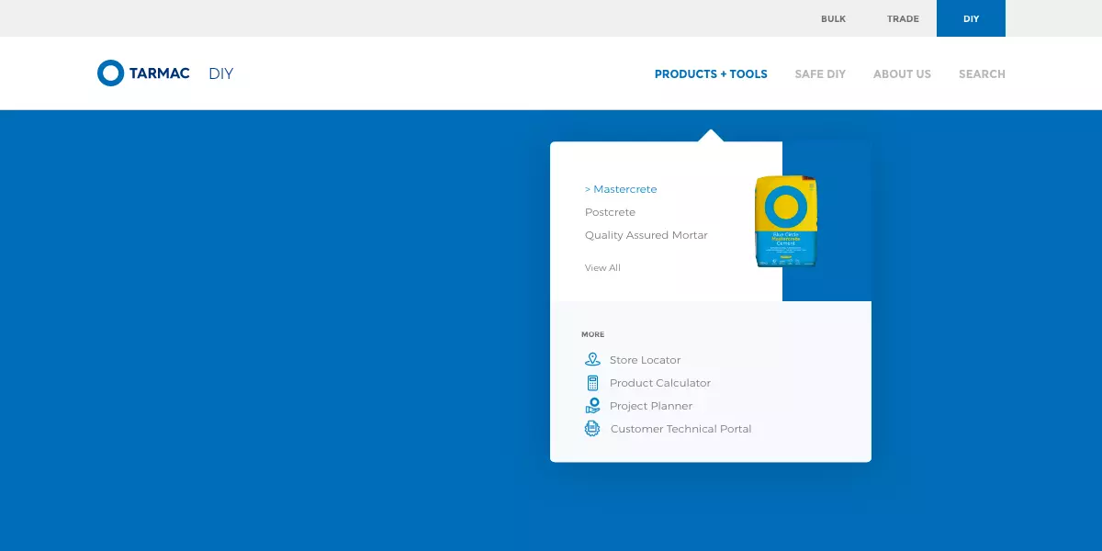Open the Products + Tools menu

(x=711, y=74)
